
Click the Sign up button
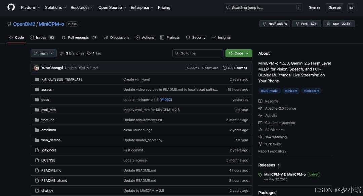pos(335,7)
